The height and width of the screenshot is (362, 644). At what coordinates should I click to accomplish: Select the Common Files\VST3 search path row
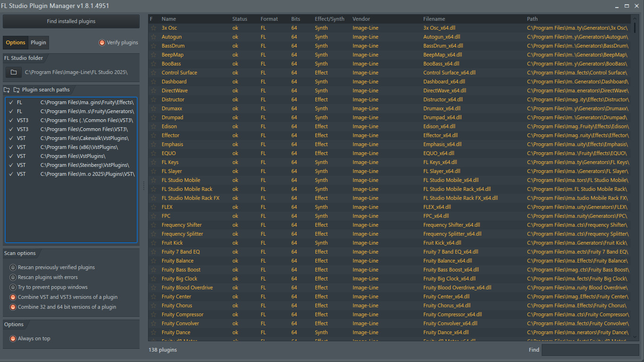point(71,129)
